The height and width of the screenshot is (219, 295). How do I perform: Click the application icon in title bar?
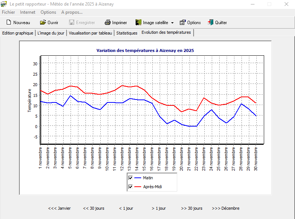click(4, 4)
